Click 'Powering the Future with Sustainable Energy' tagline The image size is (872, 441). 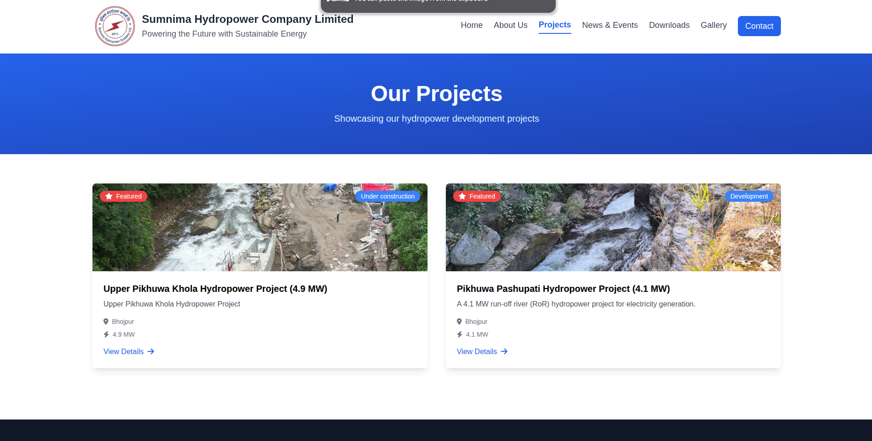[x=224, y=34]
